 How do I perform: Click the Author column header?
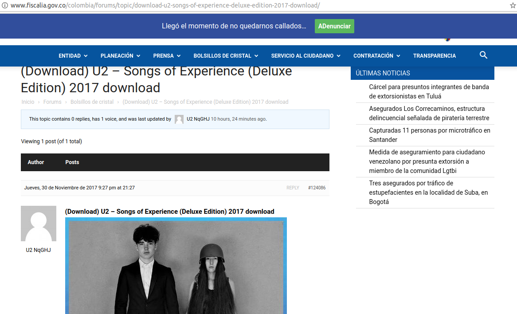click(35, 162)
